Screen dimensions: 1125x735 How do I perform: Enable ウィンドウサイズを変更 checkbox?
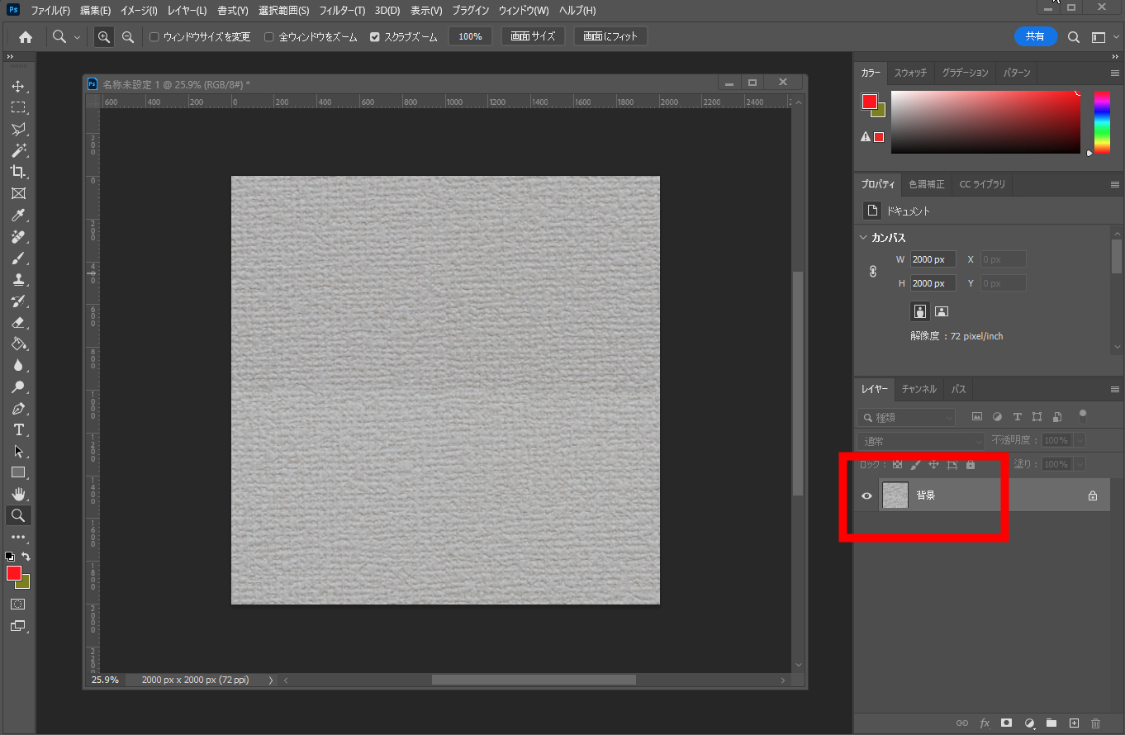[154, 37]
